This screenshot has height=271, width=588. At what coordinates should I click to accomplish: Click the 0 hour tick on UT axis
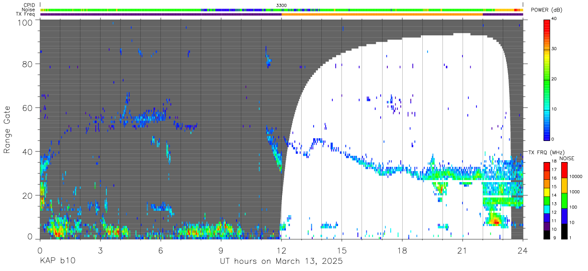[x=40, y=250]
